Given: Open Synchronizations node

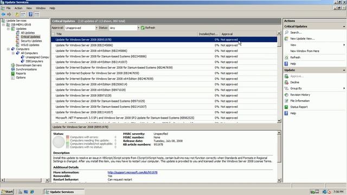Looking at the screenshot, I should [27, 69].
